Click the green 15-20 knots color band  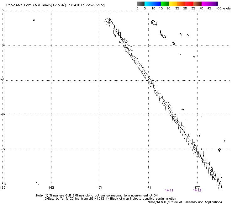tap(165, 4)
